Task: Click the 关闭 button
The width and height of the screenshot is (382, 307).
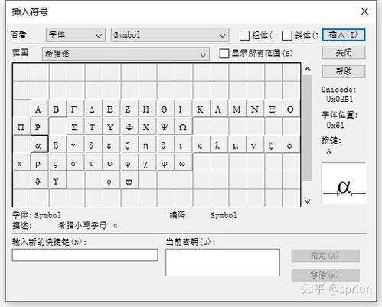Action: (x=344, y=53)
